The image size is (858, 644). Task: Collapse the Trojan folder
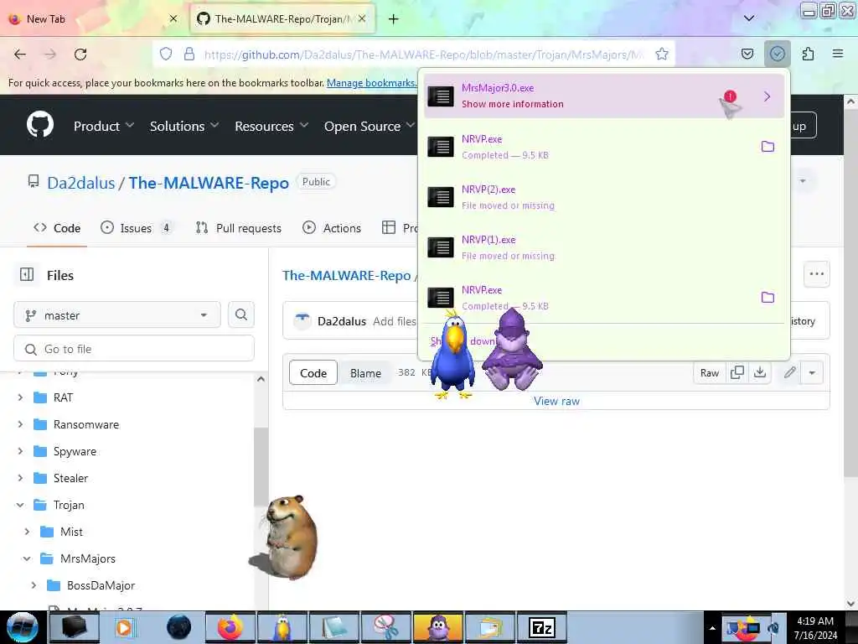[21, 505]
